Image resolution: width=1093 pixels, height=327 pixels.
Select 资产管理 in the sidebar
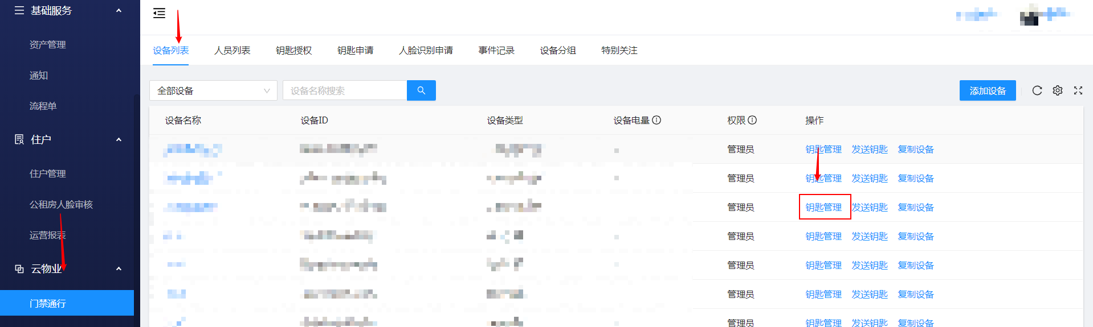tap(48, 44)
